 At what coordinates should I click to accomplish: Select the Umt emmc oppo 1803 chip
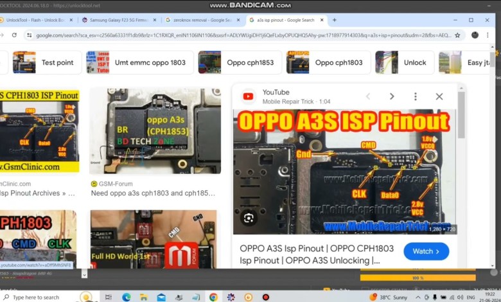[x=139, y=62]
